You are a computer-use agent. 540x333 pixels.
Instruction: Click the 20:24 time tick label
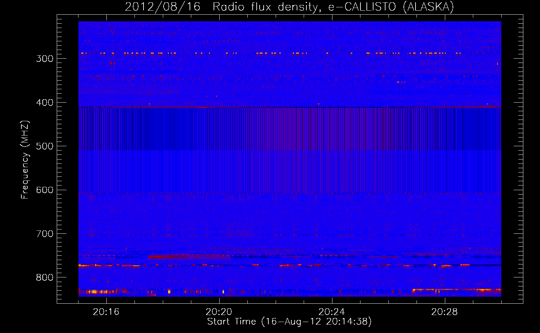pos(332,312)
